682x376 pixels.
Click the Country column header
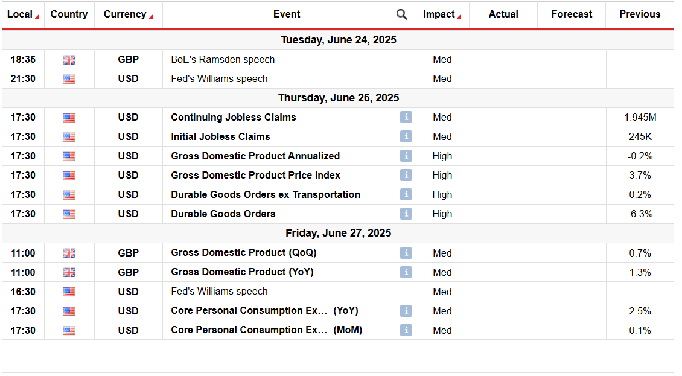pyautogui.click(x=69, y=14)
